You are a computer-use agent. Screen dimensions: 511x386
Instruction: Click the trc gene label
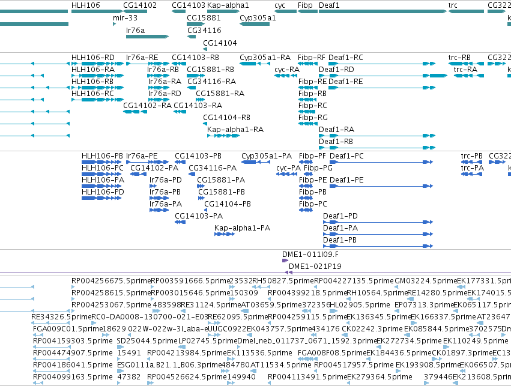(x=453, y=5)
